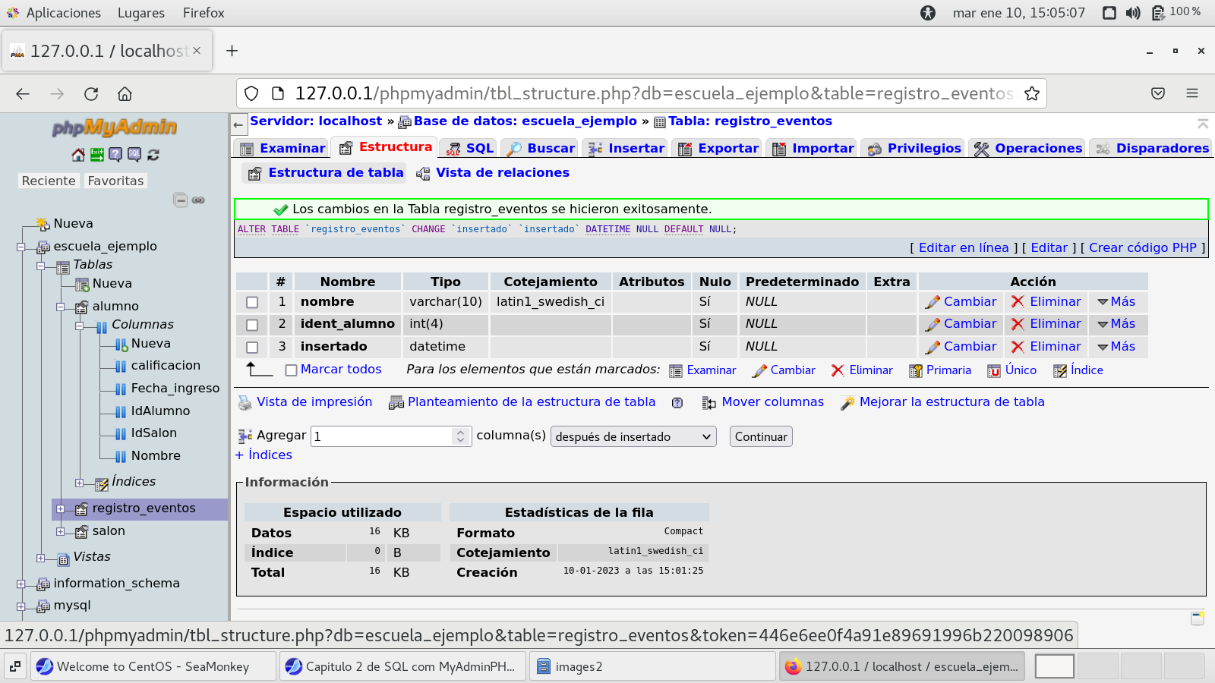Click the volume icon in system tray
The image size is (1215, 683).
1133,13
